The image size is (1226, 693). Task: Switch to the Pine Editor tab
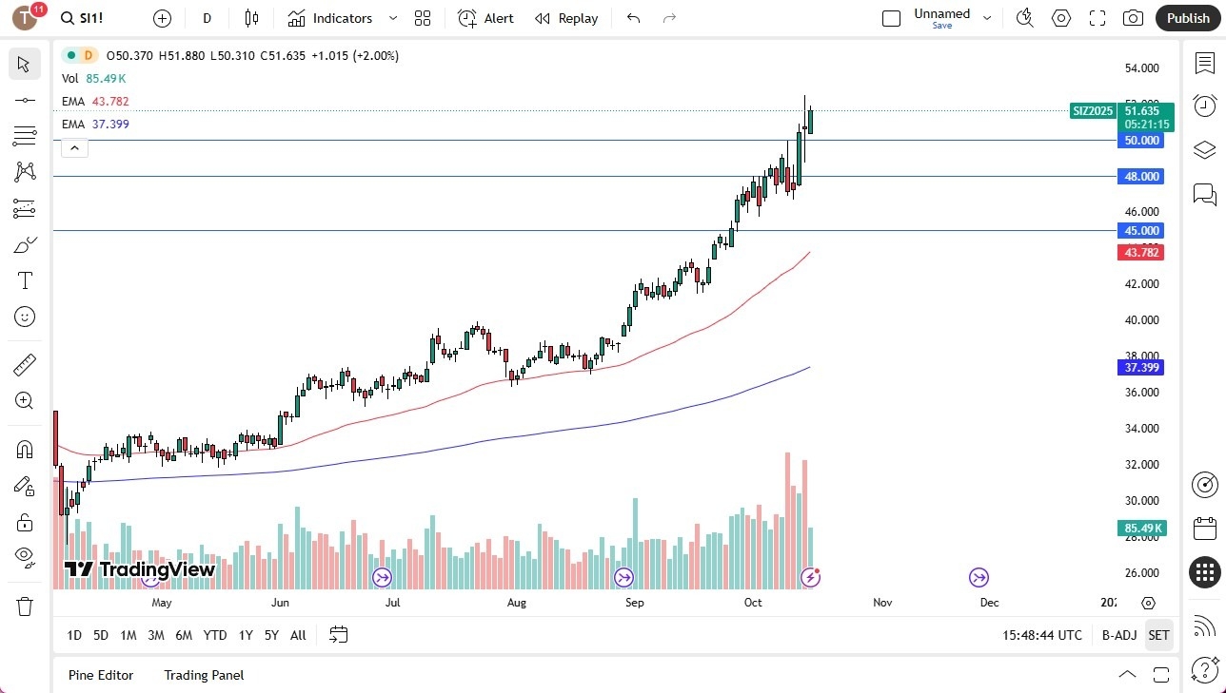pos(100,675)
